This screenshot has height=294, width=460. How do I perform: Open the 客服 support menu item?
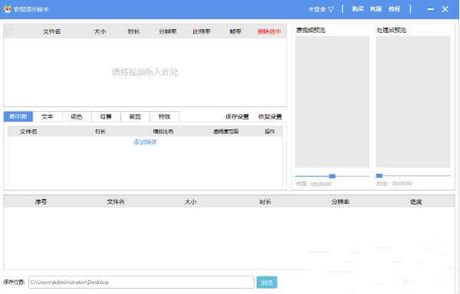376,9
